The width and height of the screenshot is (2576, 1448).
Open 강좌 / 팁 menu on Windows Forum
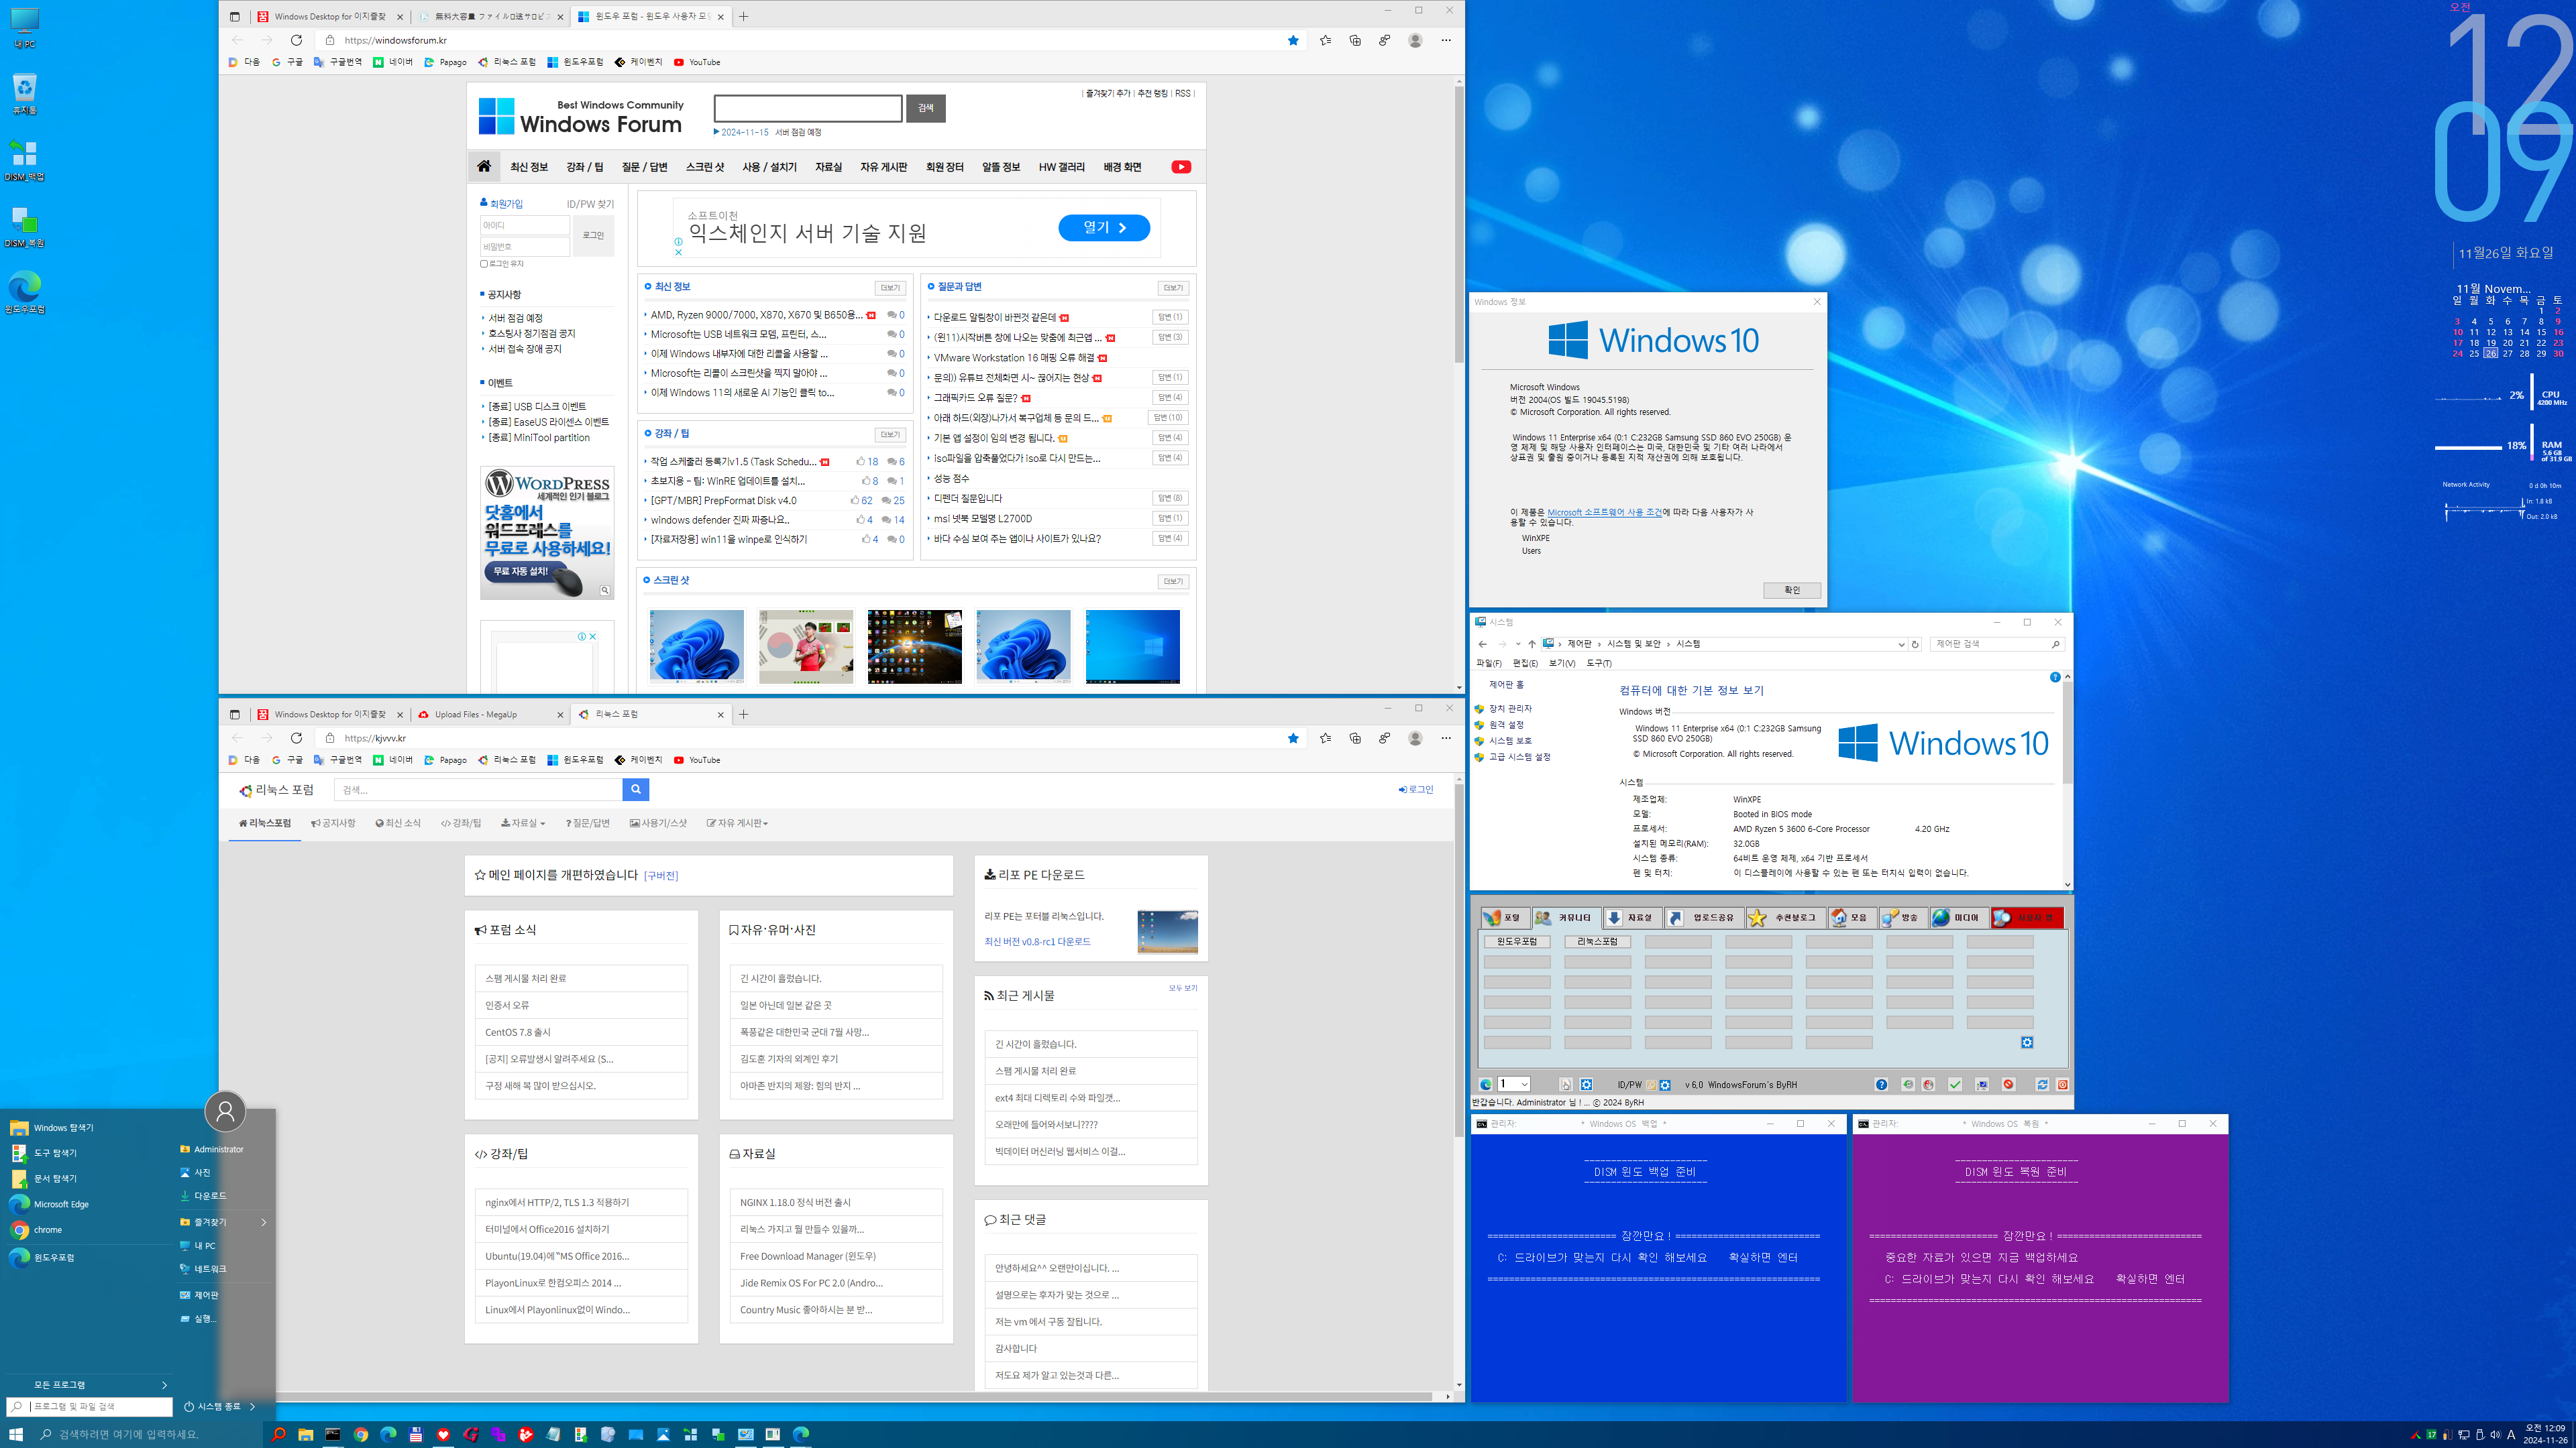(x=584, y=167)
